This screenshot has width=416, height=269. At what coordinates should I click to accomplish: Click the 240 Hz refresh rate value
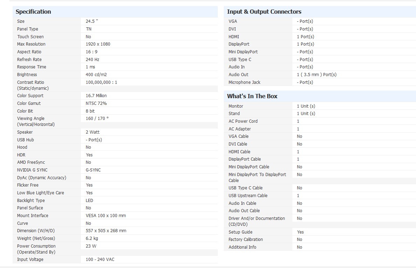tap(92, 60)
